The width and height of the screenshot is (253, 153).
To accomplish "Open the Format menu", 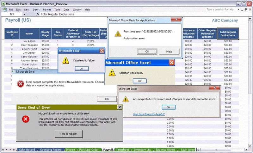I will point(47,10).
